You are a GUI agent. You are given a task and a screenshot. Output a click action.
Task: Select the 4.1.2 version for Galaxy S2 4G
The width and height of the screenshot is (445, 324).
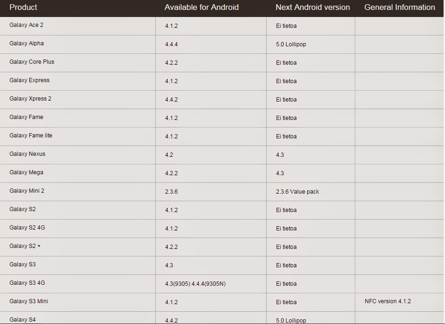tap(171, 229)
